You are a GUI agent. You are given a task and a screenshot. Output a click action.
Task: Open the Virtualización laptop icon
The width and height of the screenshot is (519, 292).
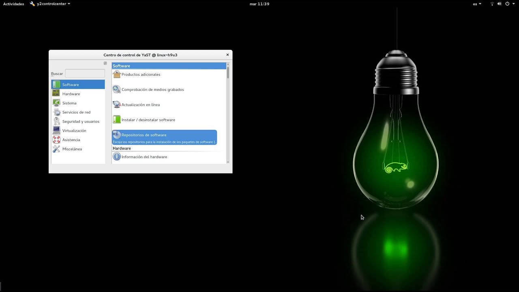(56, 131)
